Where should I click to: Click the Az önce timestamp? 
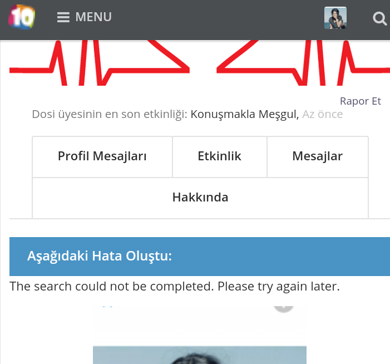click(322, 114)
